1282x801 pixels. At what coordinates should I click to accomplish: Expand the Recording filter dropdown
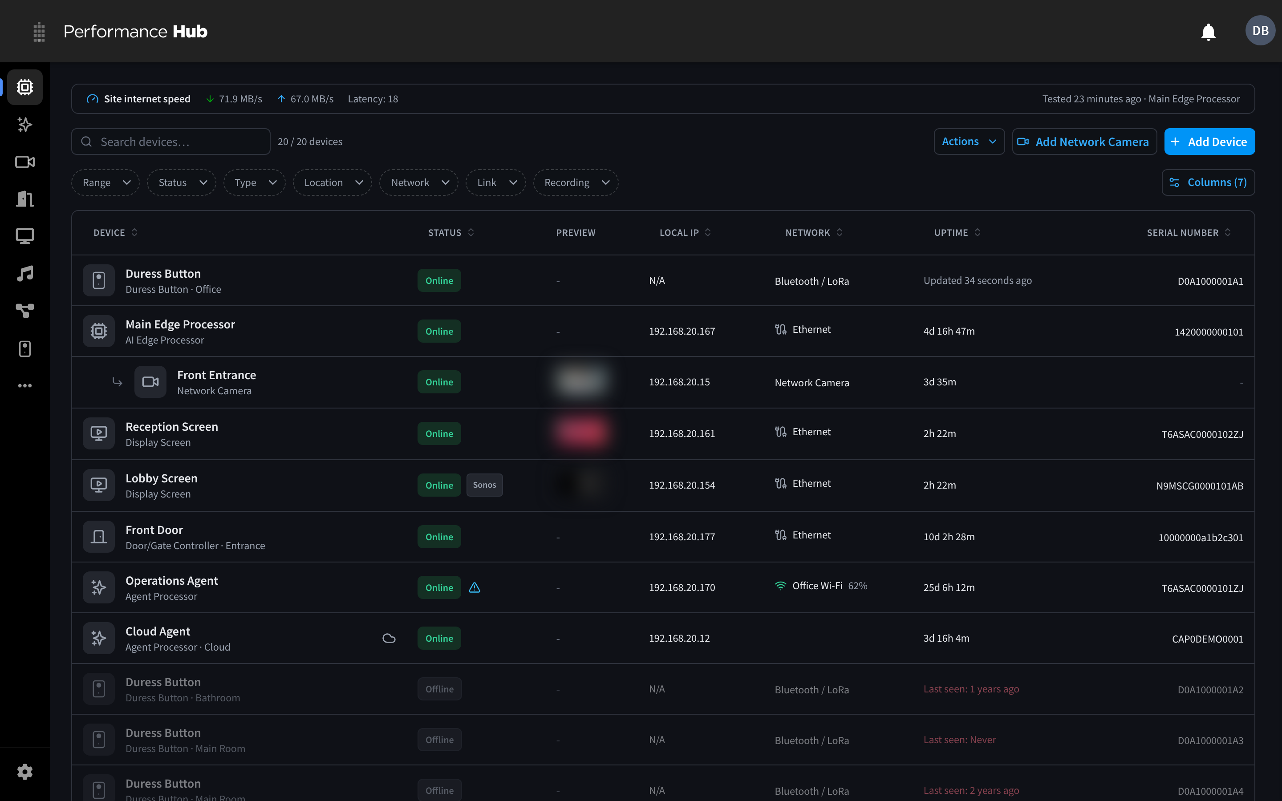[x=576, y=182]
